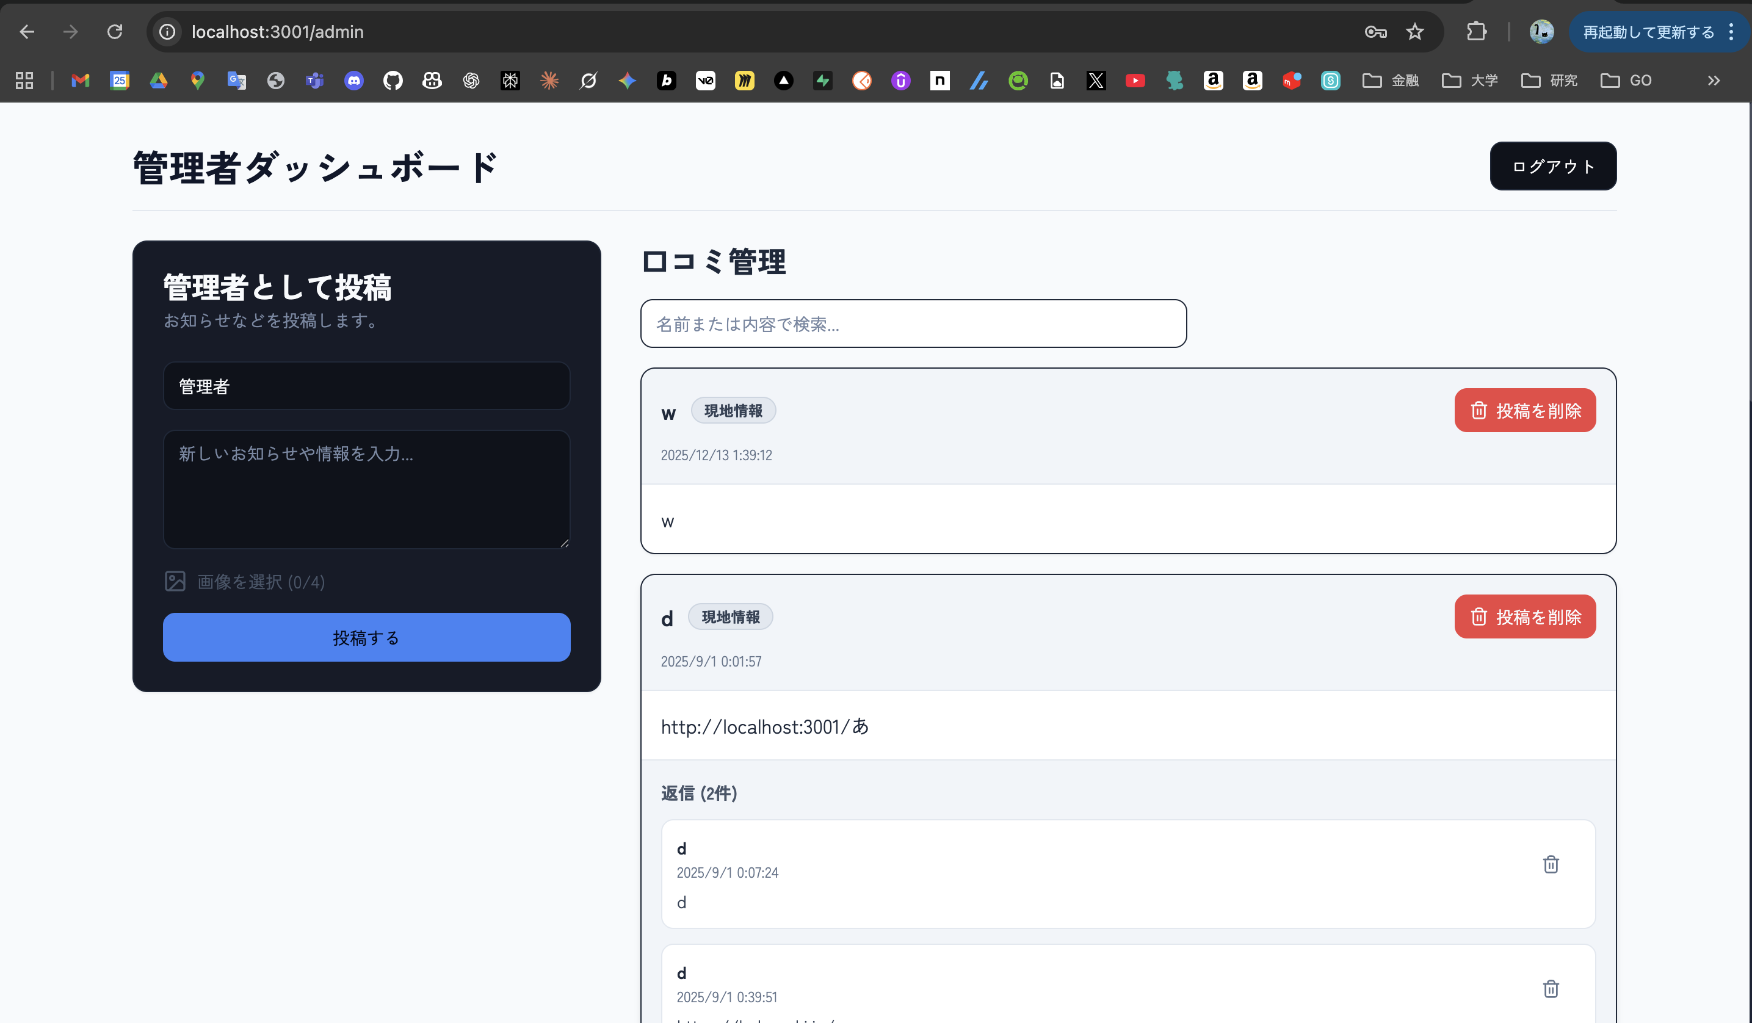Reload the page
Viewport: 1752px width, 1023px height.
point(115,32)
